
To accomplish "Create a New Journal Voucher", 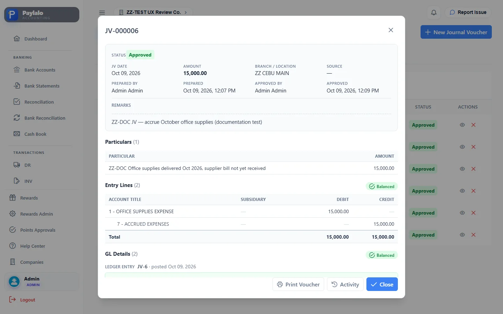I will 456,32.
